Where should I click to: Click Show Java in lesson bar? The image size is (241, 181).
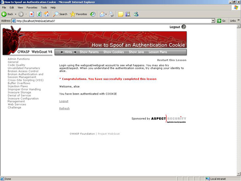[136, 52]
